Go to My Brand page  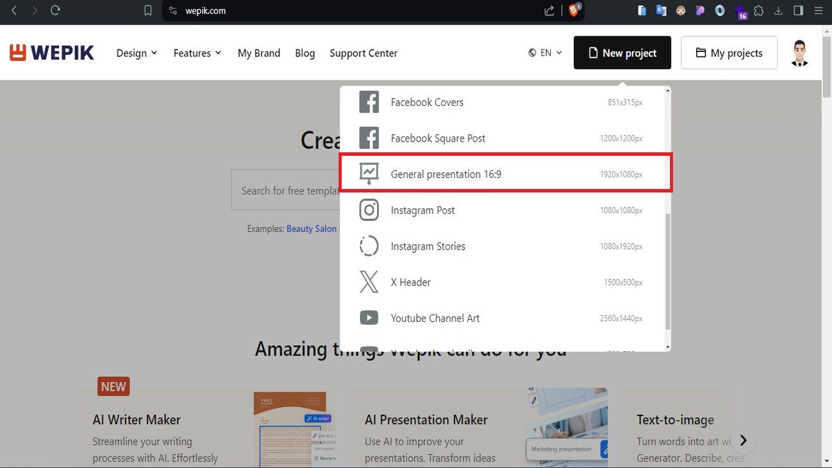point(259,53)
